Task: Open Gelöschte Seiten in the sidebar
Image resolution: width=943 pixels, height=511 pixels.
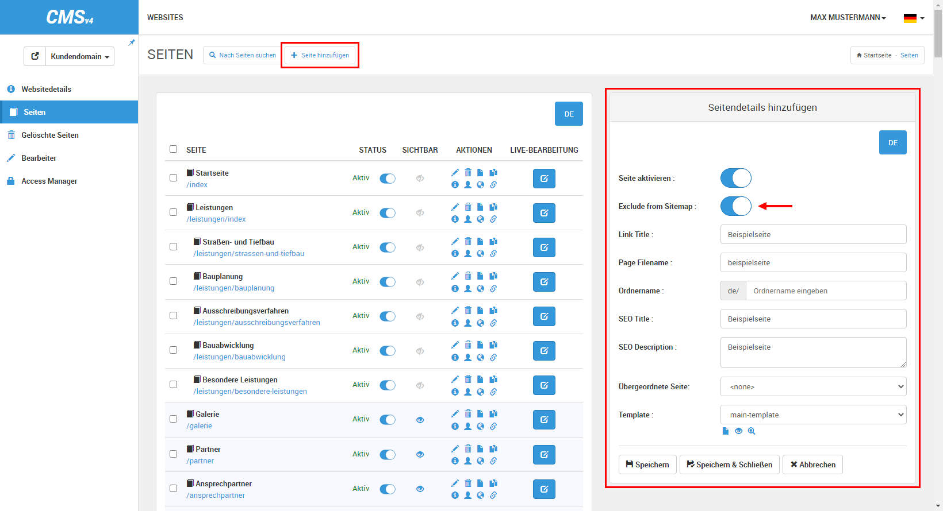Action: coord(50,135)
